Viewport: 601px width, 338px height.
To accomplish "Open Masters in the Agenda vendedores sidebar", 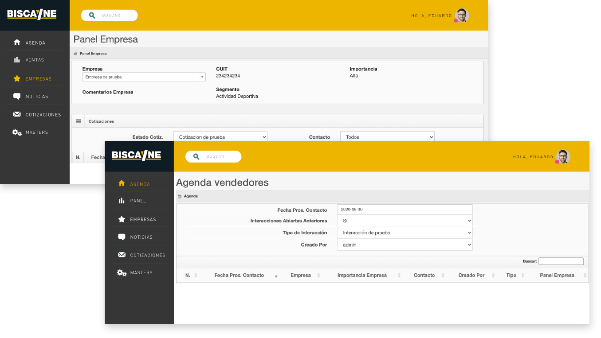I will click(141, 273).
